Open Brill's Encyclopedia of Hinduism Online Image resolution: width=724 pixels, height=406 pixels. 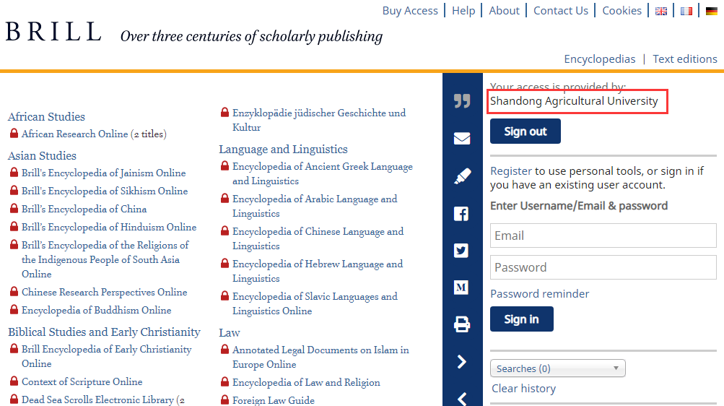(x=109, y=227)
